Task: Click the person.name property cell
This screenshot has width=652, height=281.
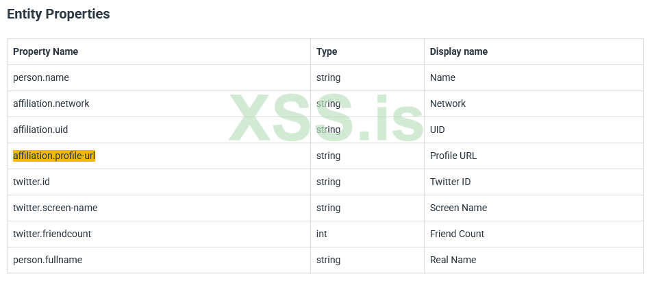Action: 41,77
